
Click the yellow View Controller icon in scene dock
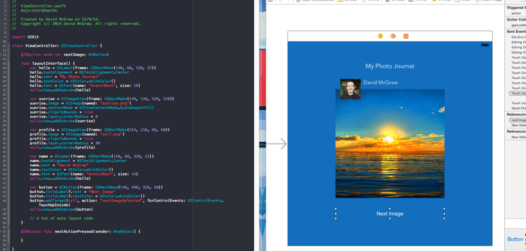coord(380,36)
